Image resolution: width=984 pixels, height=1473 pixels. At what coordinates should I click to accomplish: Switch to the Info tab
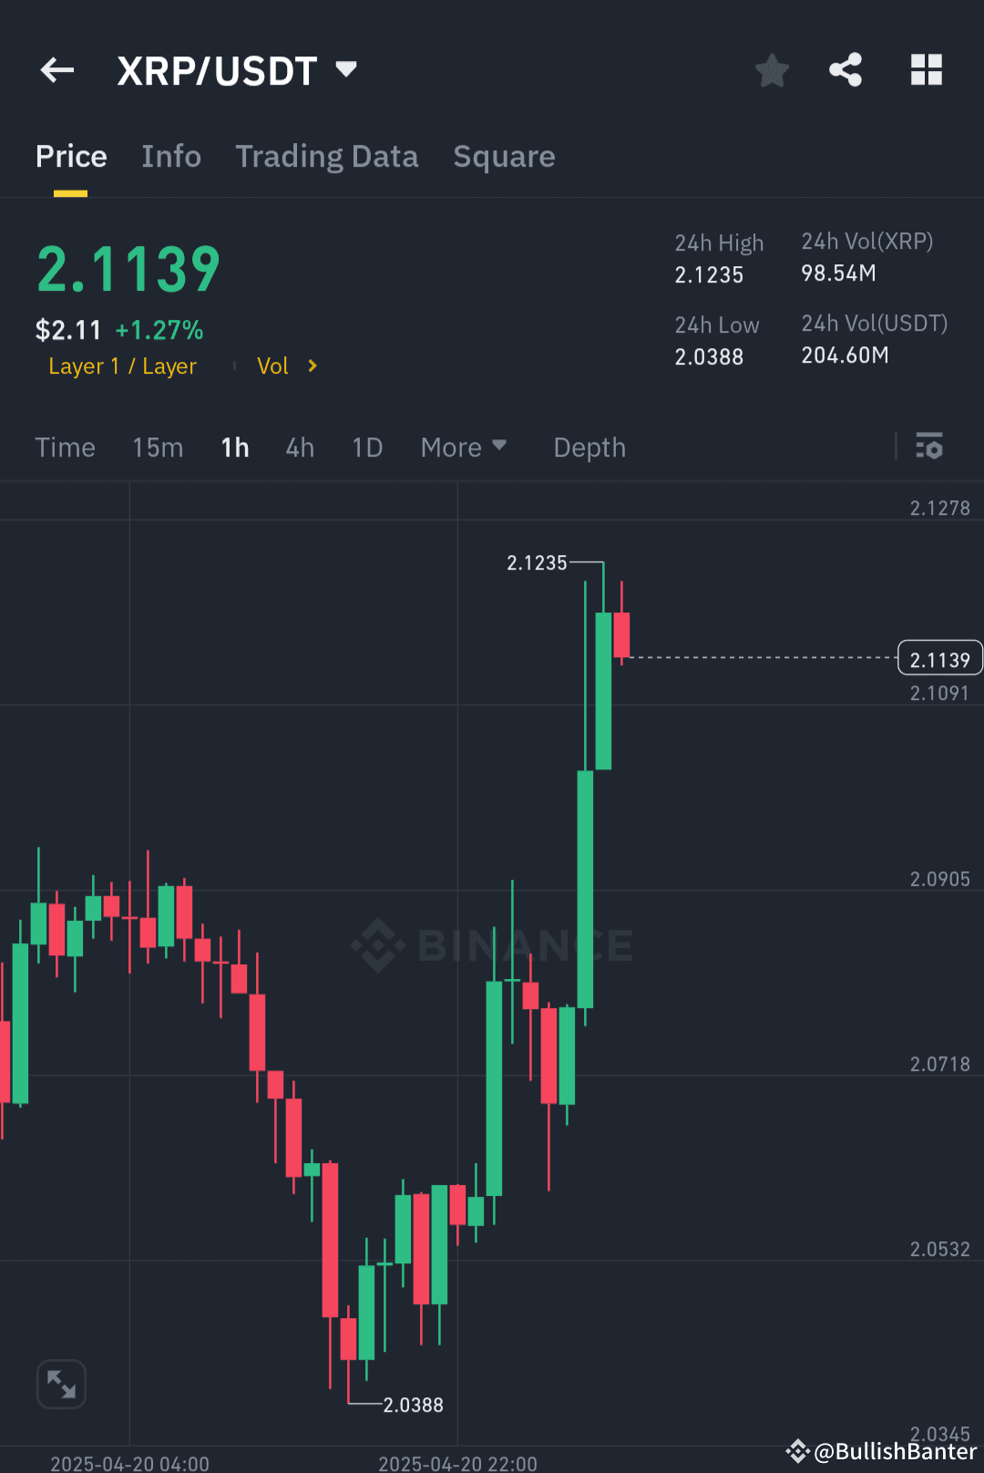[x=171, y=156]
